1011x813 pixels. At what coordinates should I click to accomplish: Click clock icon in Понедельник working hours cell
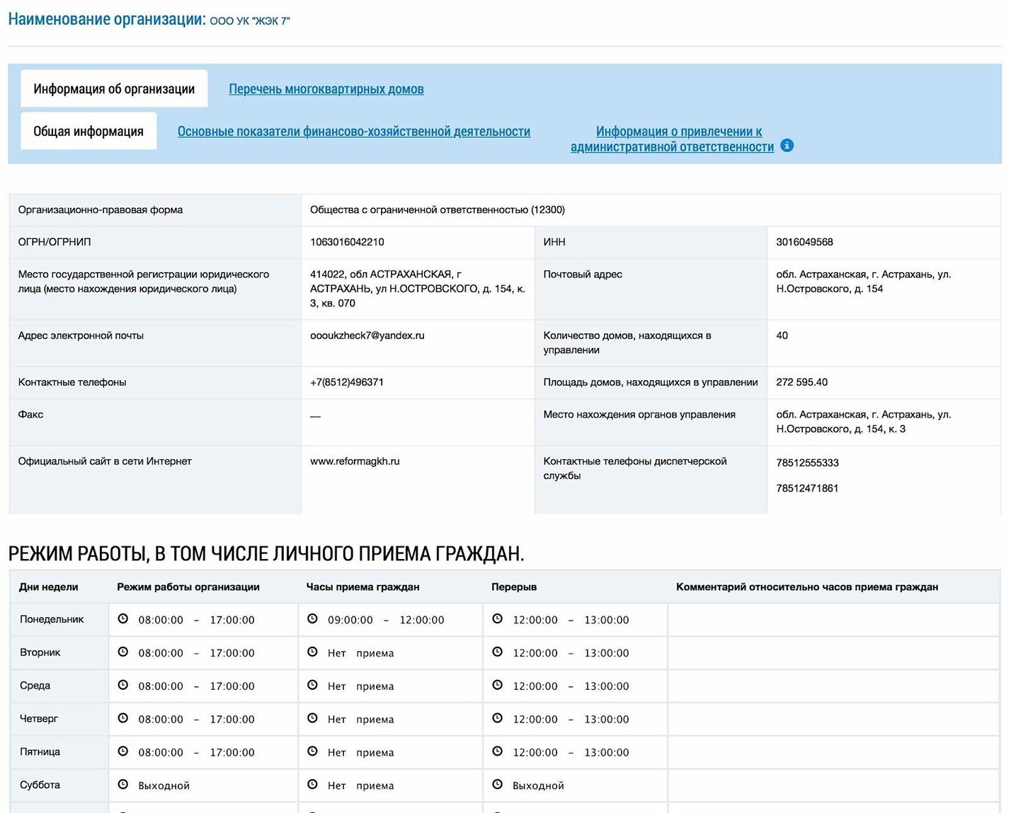[123, 618]
